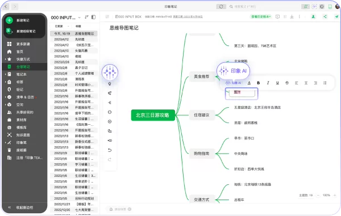The width and height of the screenshot is (341, 216).
Task: Expand the 空间 spaces section
Action: [5, 105]
